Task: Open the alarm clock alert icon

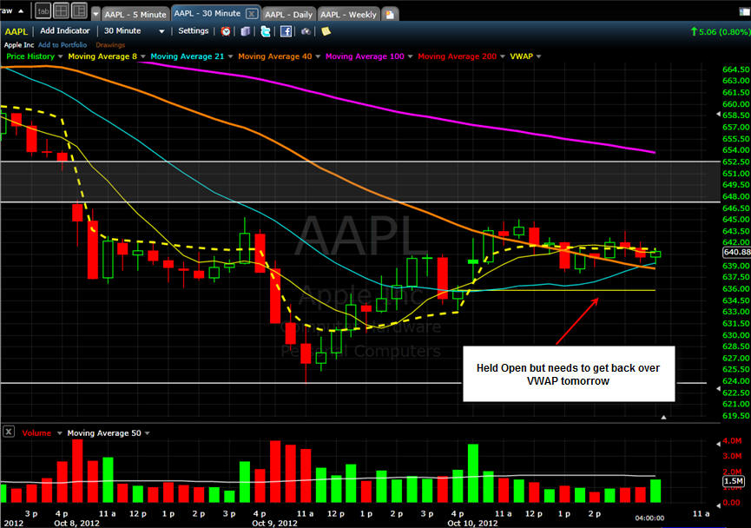Action: pyautogui.click(x=226, y=31)
